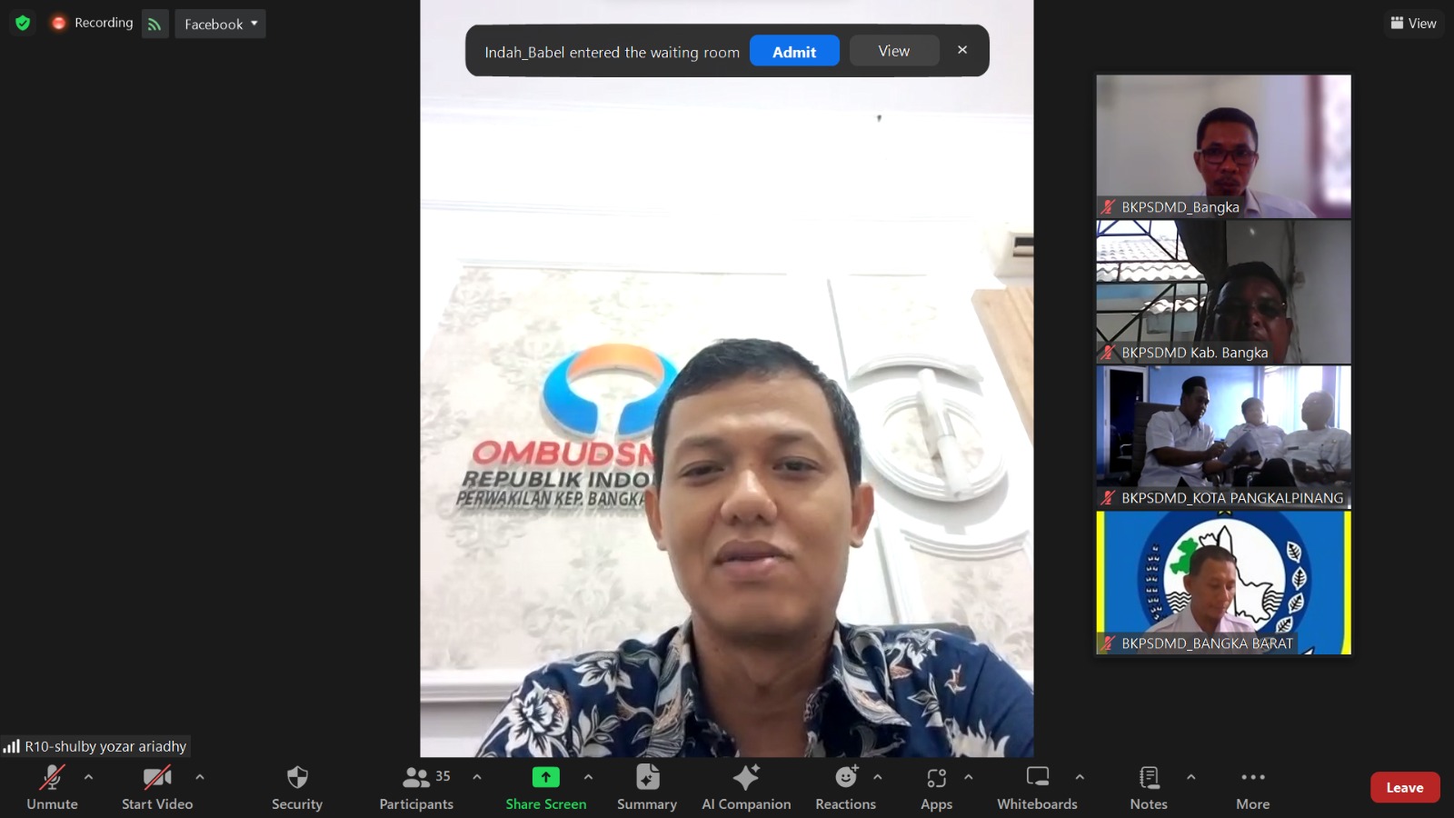
Task: Open the Notes icon
Action: pyautogui.click(x=1149, y=778)
